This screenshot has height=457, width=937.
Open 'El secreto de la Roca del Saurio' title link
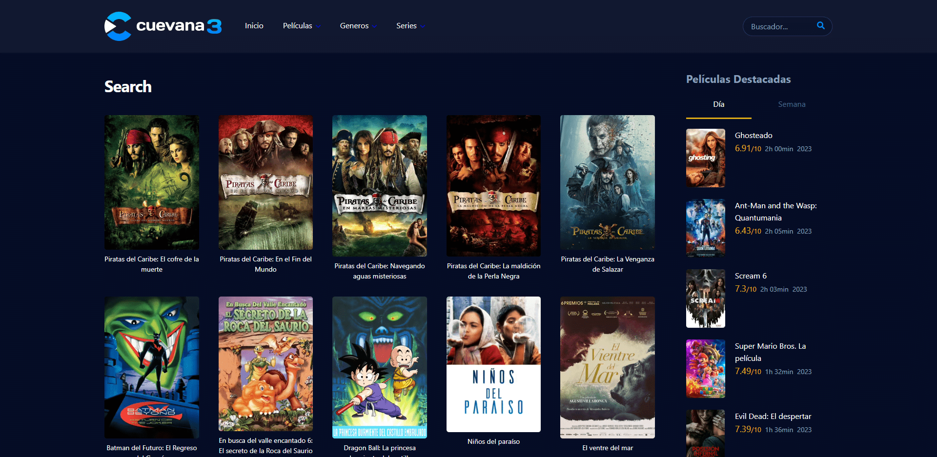pyautogui.click(x=265, y=446)
